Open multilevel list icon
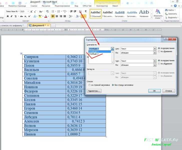The width and height of the screenshot is (182, 150). click(x=65, y=11)
